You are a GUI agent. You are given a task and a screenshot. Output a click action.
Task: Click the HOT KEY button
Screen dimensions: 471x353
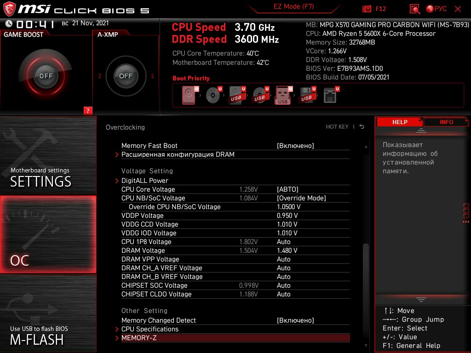[x=337, y=127]
